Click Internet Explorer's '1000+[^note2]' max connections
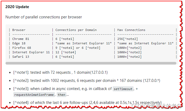Viewport: 185px width, 111px height. pos(129,52)
